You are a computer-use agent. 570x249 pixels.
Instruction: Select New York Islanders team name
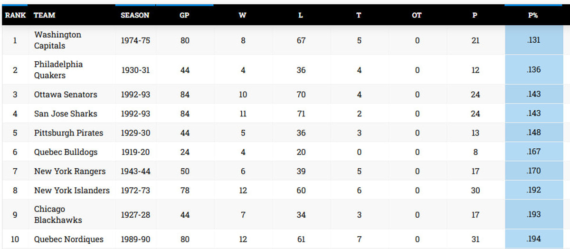point(72,191)
